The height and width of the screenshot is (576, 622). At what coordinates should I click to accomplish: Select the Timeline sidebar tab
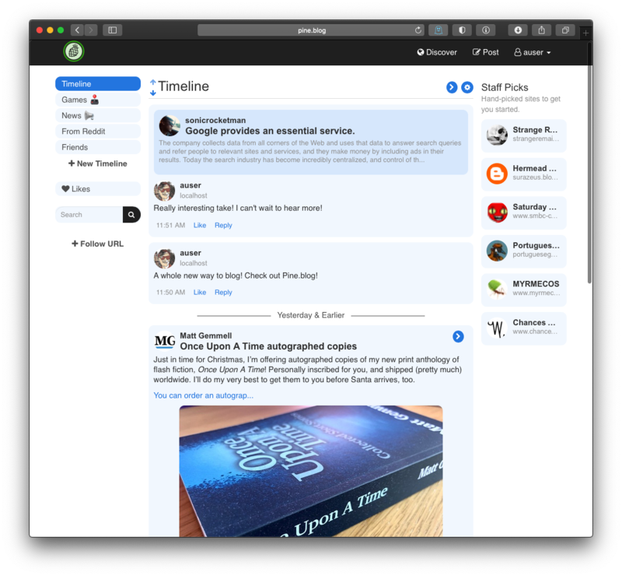[x=98, y=84]
